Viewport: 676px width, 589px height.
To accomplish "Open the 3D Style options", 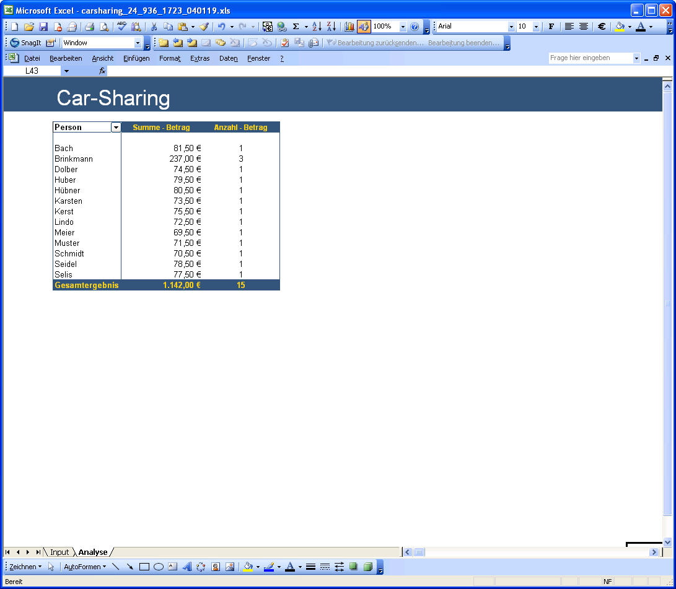I will click(x=368, y=567).
